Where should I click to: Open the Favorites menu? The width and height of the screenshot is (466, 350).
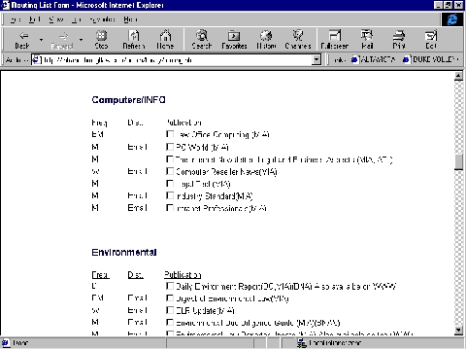click(x=102, y=19)
